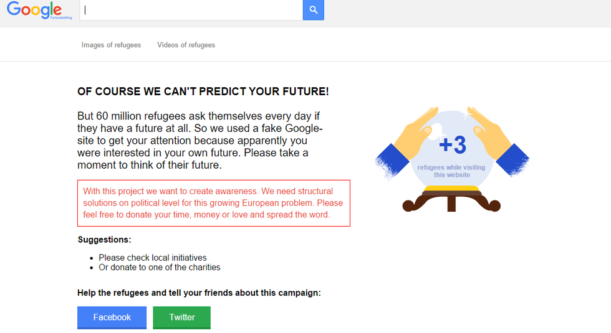Click the red-bordered awareness message box

click(x=213, y=203)
